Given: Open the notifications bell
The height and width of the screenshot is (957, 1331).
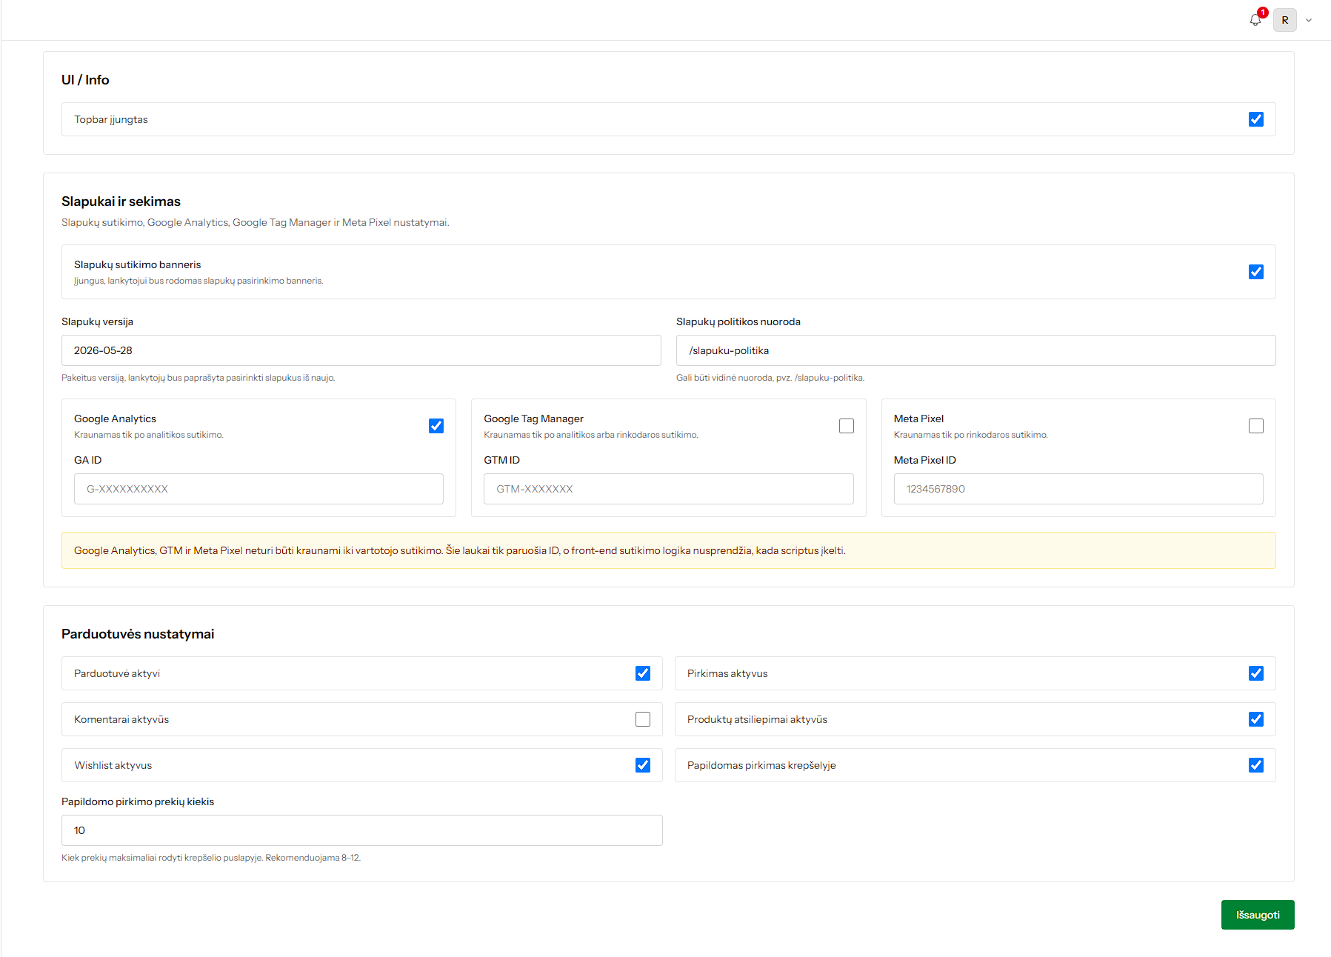Looking at the screenshot, I should coord(1255,20).
